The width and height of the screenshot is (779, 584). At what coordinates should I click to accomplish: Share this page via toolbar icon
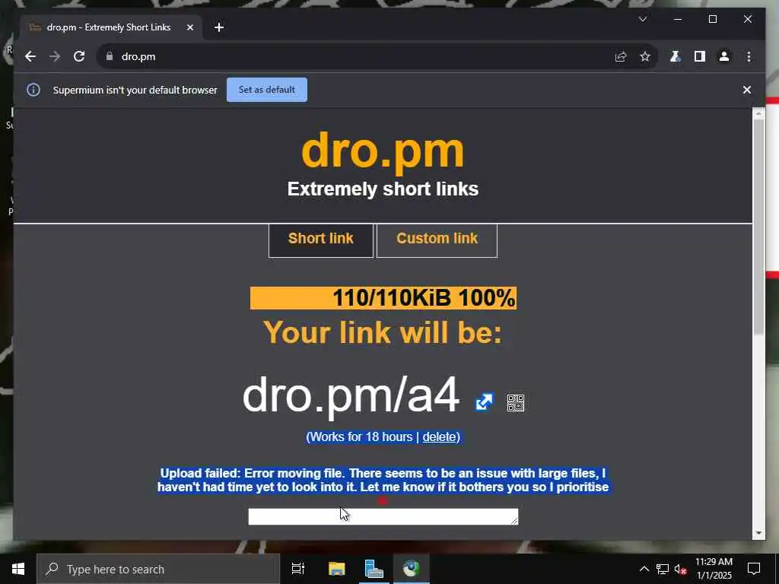pos(621,56)
